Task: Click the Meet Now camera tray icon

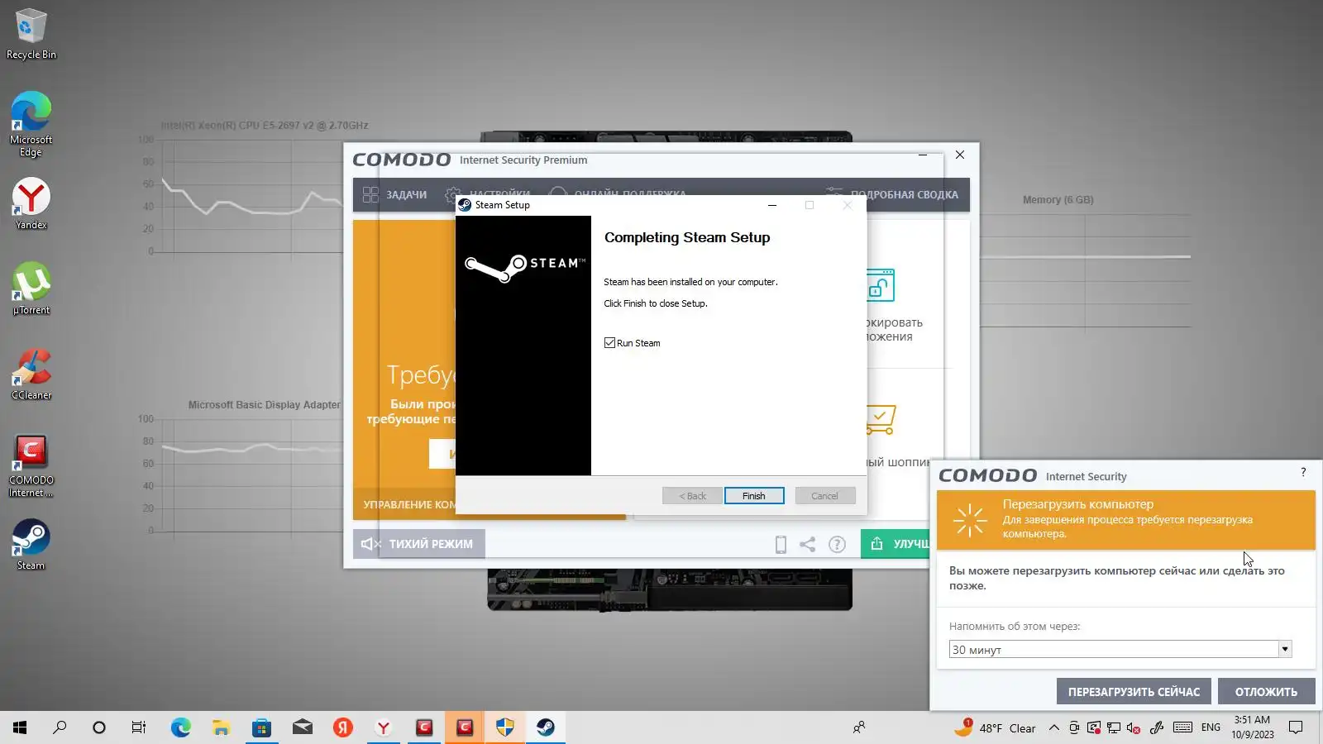Action: coord(1073,727)
